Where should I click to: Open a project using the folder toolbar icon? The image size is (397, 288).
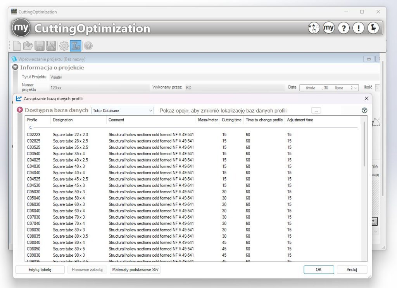click(x=28, y=46)
